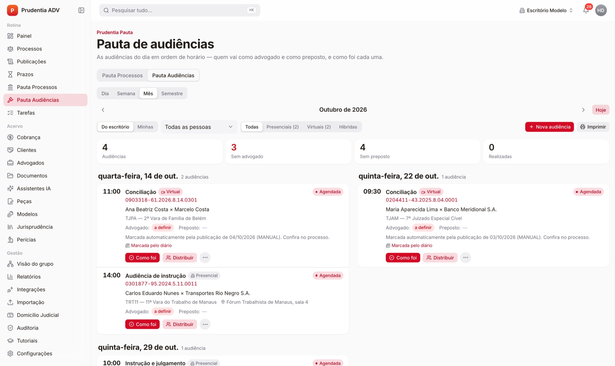
Task: Open process link 0903318-61.2026.8.14.0301
Action: (161, 200)
